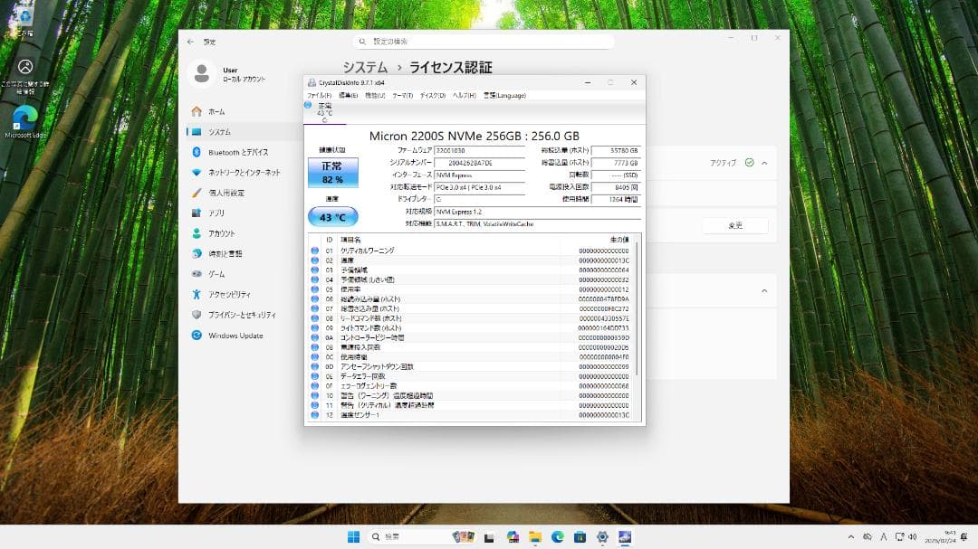Screen dimensions: 978x549
Task: Click the PCIe 3.0 x4 transfer mode field
Action: (479, 187)
